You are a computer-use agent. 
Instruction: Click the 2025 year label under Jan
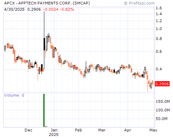(54, 135)
